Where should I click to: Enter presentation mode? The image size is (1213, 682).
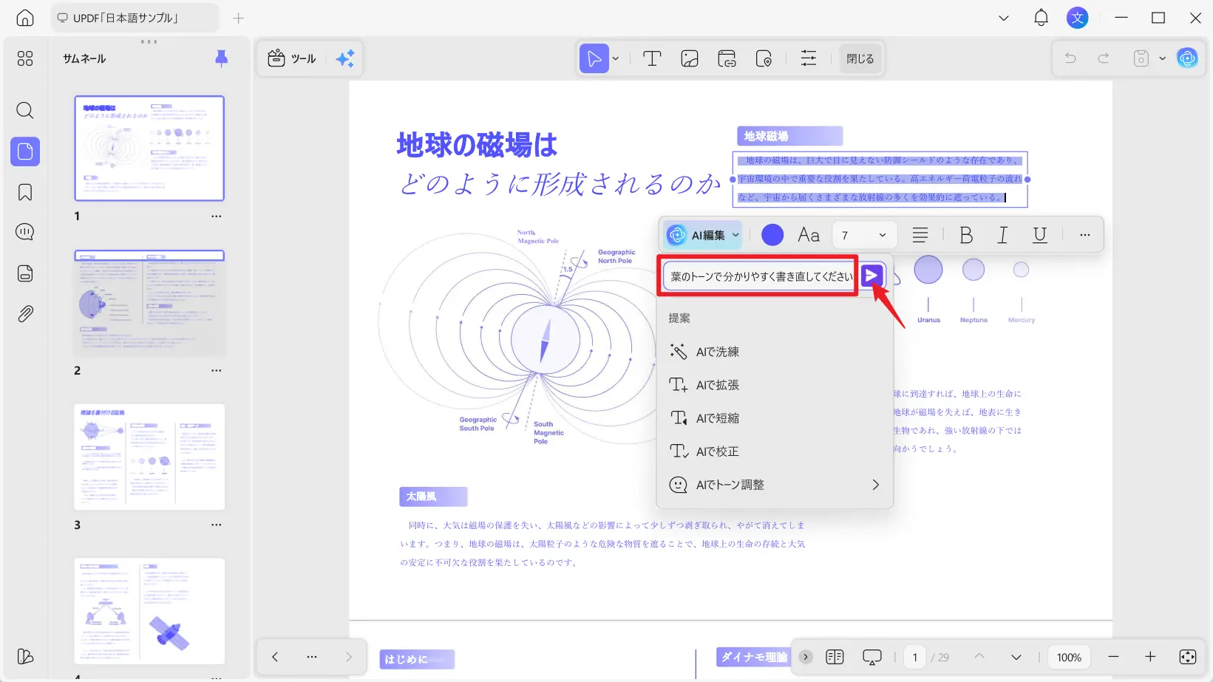(x=871, y=656)
